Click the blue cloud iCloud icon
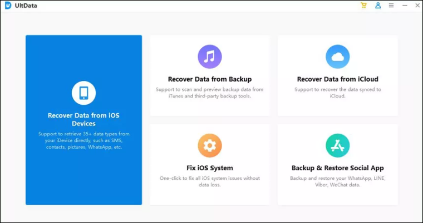423x223 pixels. [338, 57]
